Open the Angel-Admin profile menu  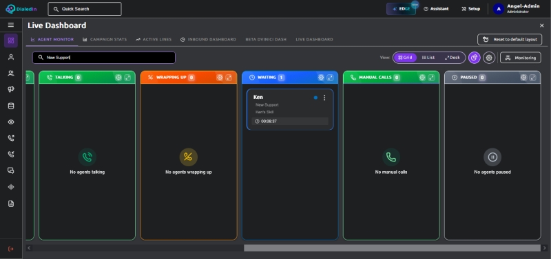coord(517,9)
